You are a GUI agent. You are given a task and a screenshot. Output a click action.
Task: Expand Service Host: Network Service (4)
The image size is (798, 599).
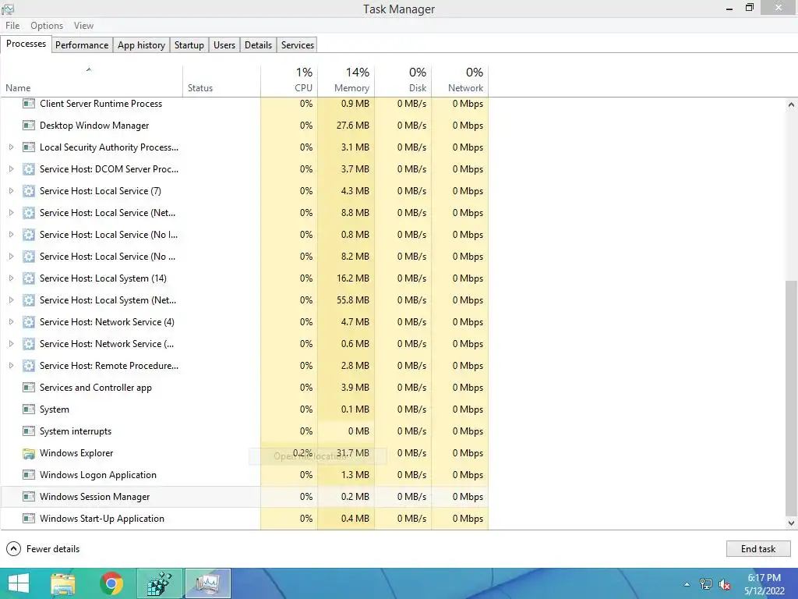[x=11, y=322]
